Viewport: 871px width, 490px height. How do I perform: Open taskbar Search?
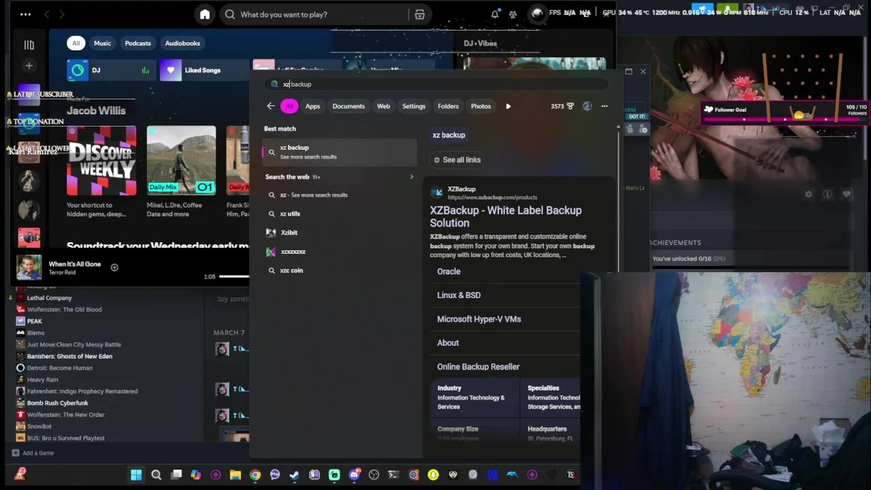(x=156, y=475)
